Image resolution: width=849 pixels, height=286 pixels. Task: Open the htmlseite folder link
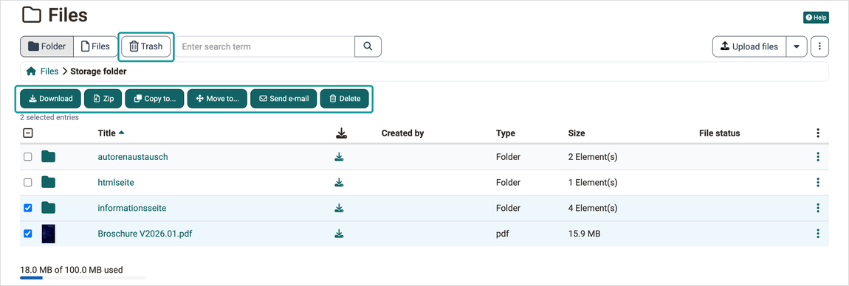click(x=116, y=182)
